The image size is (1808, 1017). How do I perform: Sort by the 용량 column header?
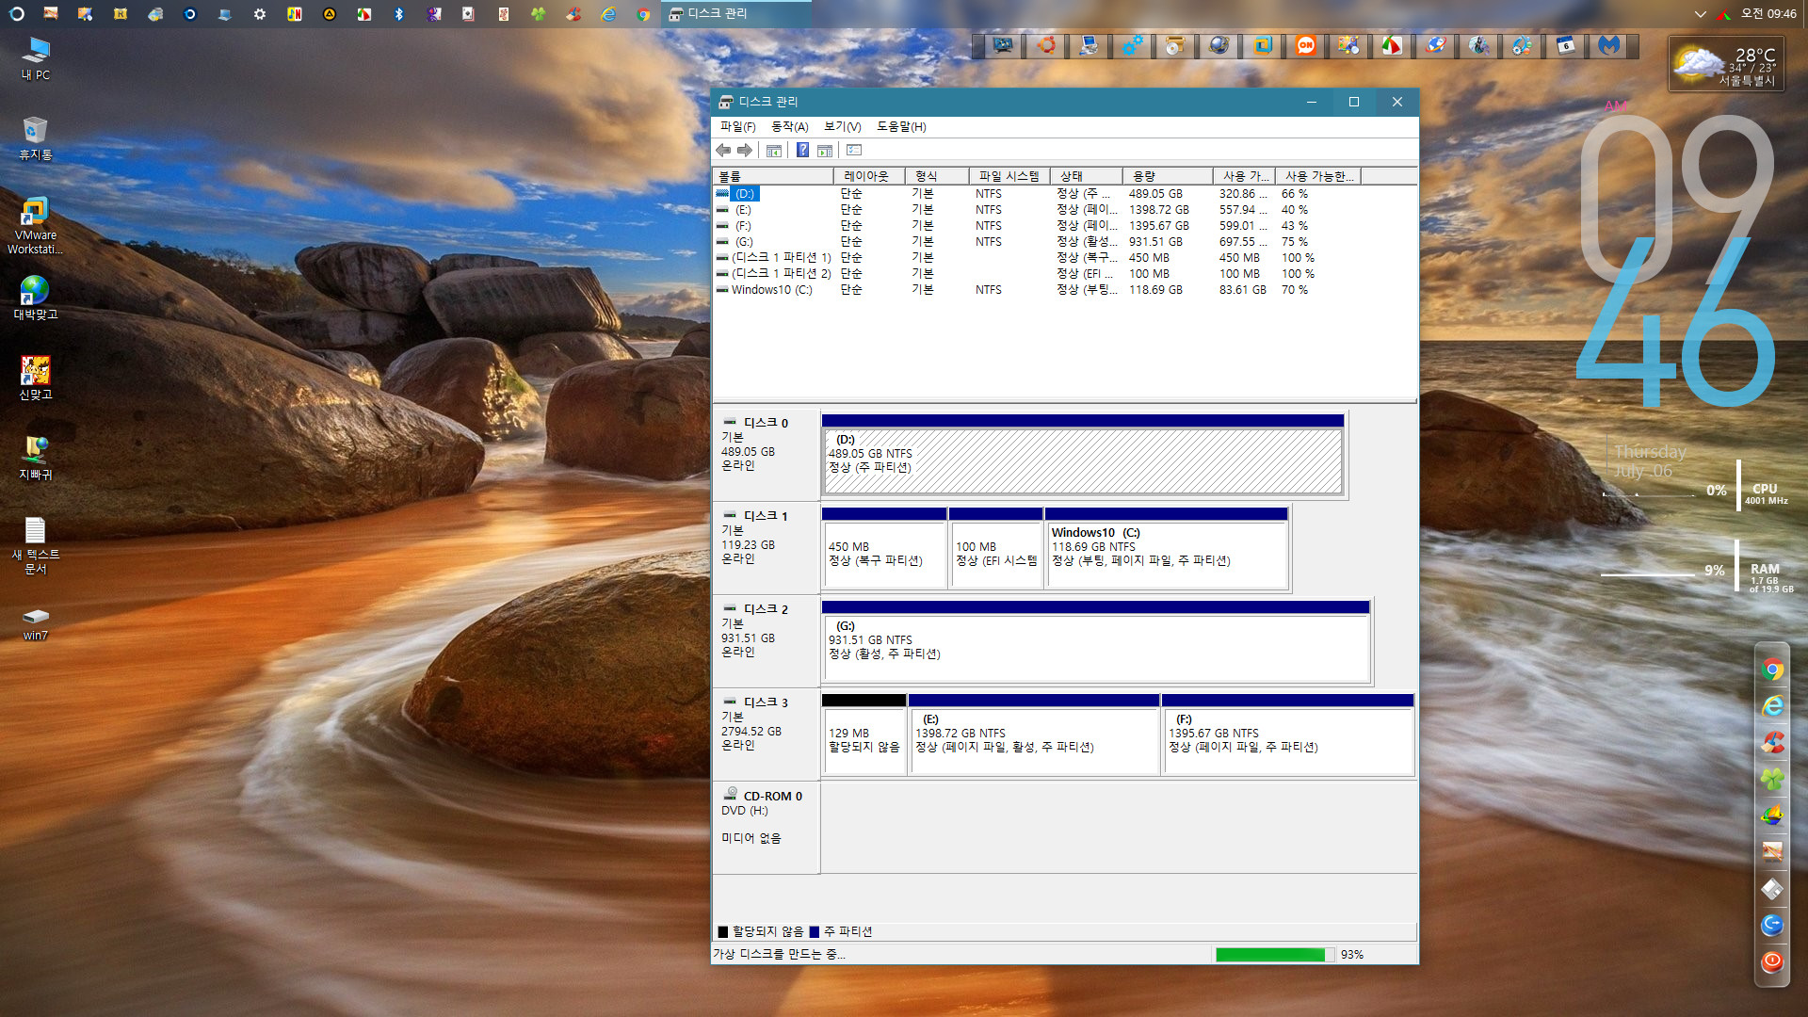pyautogui.click(x=1168, y=176)
